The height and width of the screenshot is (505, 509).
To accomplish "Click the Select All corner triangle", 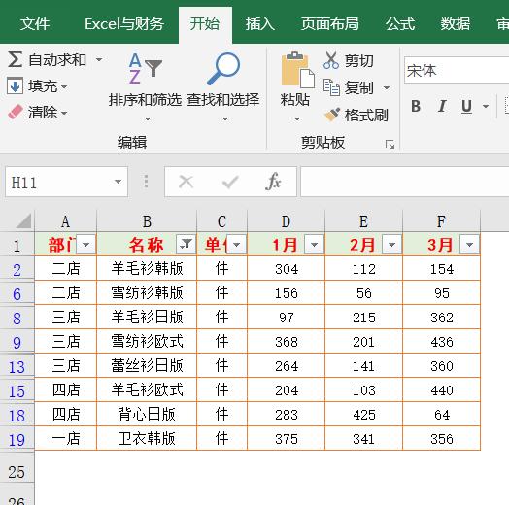I will (23, 220).
